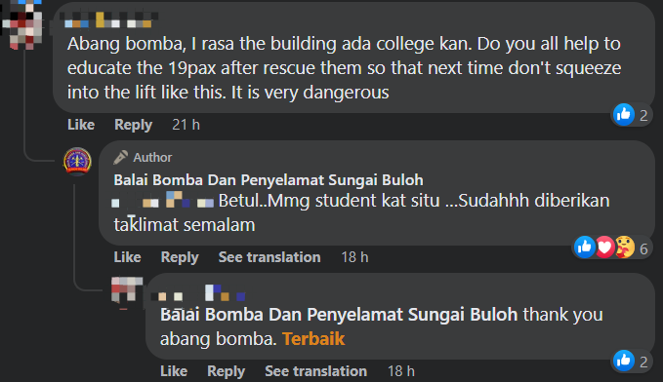The image size is (663, 382).
Task: Click the care emoji reaction on the author's reply
Action: pos(625,247)
